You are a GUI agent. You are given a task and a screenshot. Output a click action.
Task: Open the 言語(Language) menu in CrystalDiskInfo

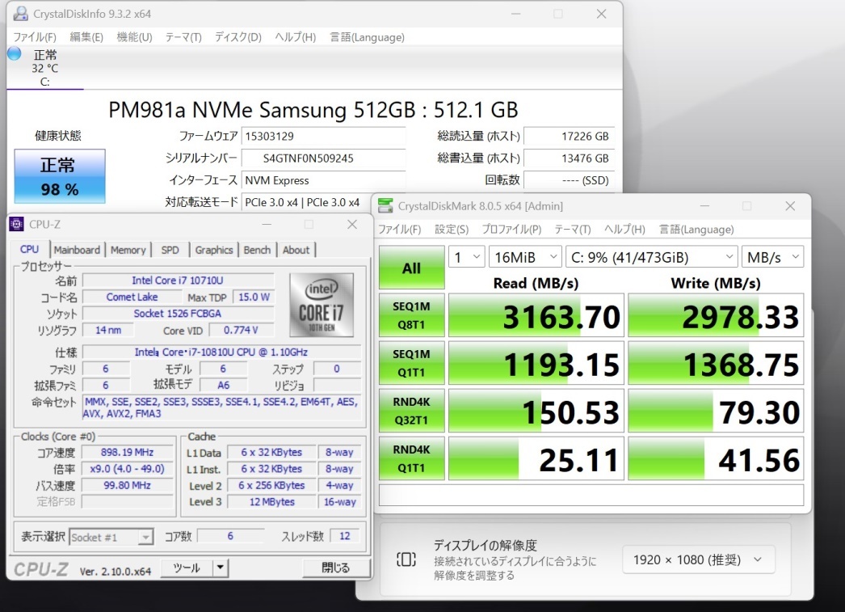pyautogui.click(x=367, y=37)
